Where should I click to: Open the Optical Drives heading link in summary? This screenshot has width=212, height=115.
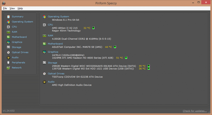56,74
